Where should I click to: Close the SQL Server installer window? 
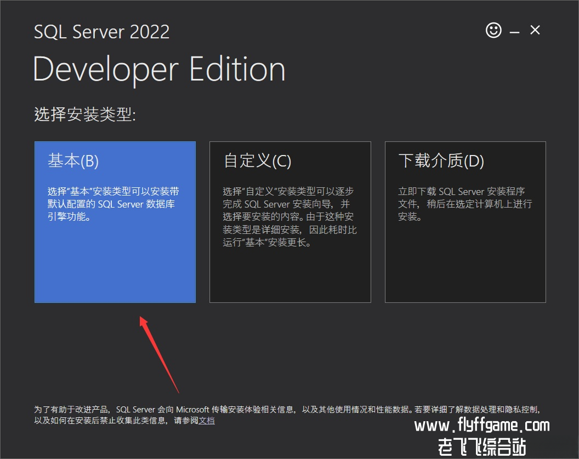point(535,30)
